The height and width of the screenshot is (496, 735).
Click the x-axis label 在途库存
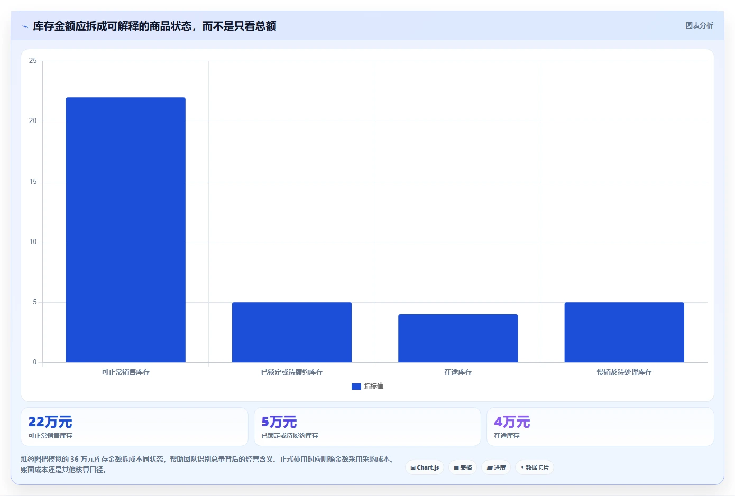458,372
